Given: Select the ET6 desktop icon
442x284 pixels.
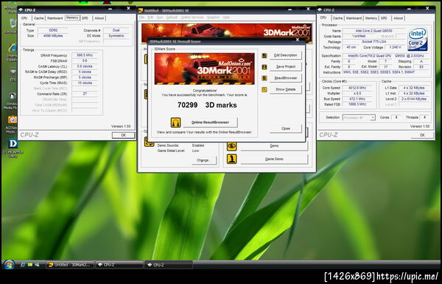Looking at the screenshot, I should [x=13, y=75].
